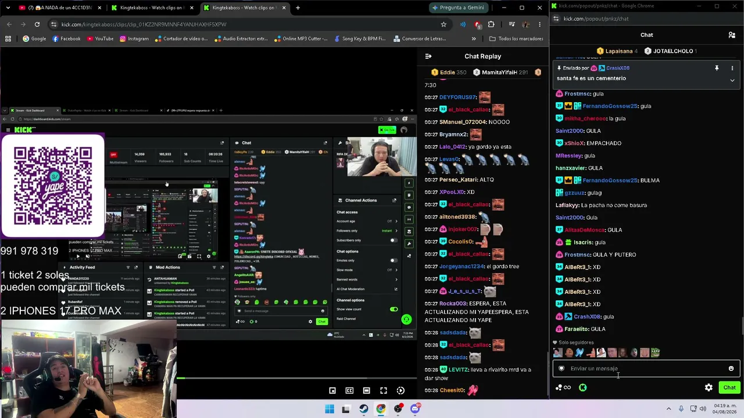Open Chrome's media controls icon

point(512,24)
